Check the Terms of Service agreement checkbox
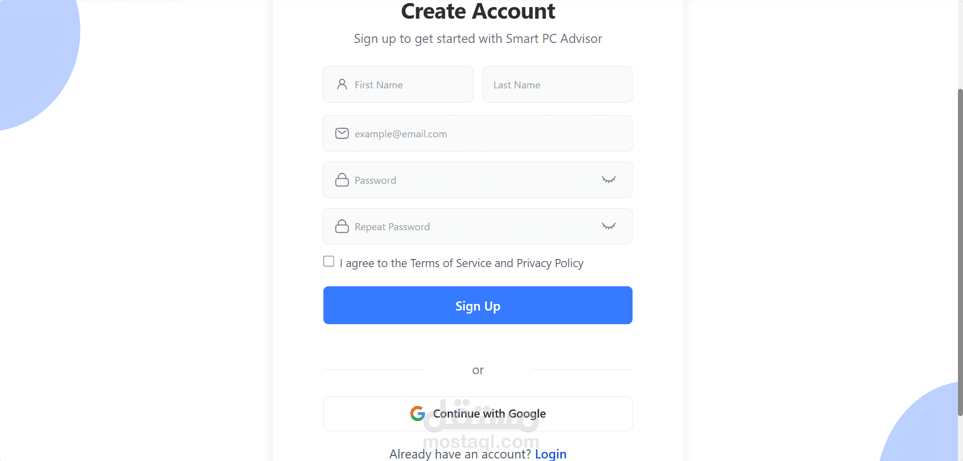The width and height of the screenshot is (963, 461). tap(329, 261)
